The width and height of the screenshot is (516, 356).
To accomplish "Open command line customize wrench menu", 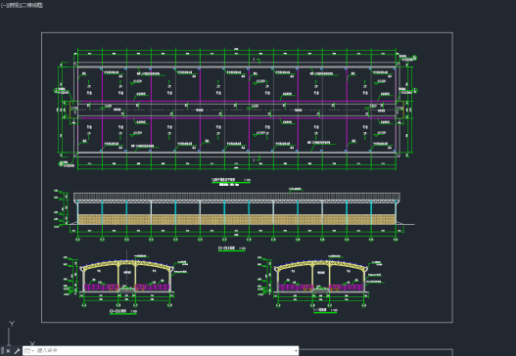I will point(17,351).
